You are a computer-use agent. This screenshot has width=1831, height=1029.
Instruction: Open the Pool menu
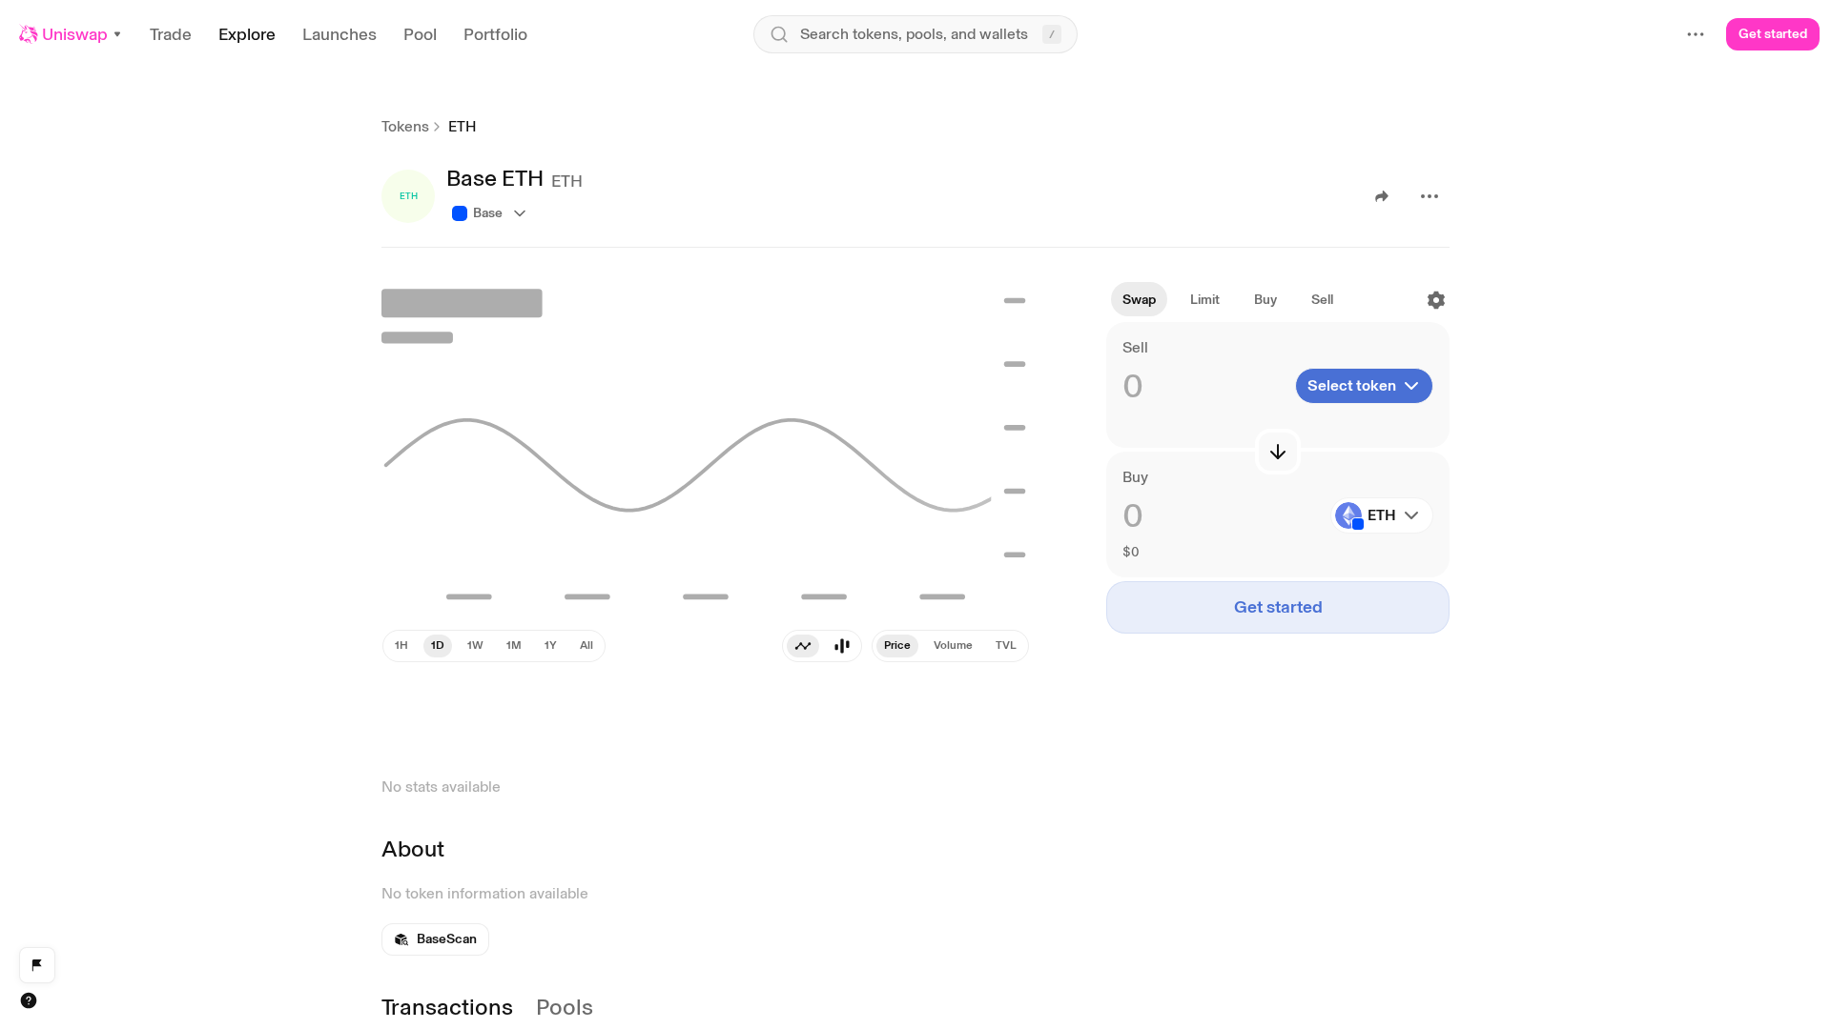pyautogui.click(x=420, y=34)
